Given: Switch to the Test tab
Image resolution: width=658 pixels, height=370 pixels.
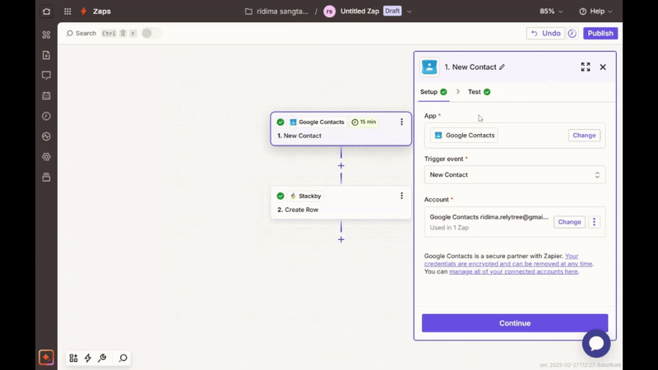Looking at the screenshot, I should tap(480, 92).
